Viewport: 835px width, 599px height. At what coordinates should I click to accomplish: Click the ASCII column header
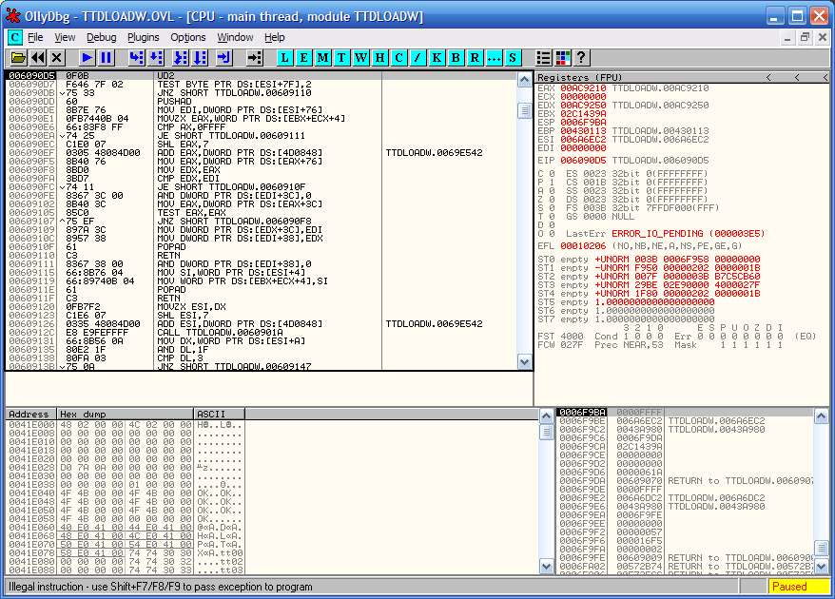pos(220,414)
